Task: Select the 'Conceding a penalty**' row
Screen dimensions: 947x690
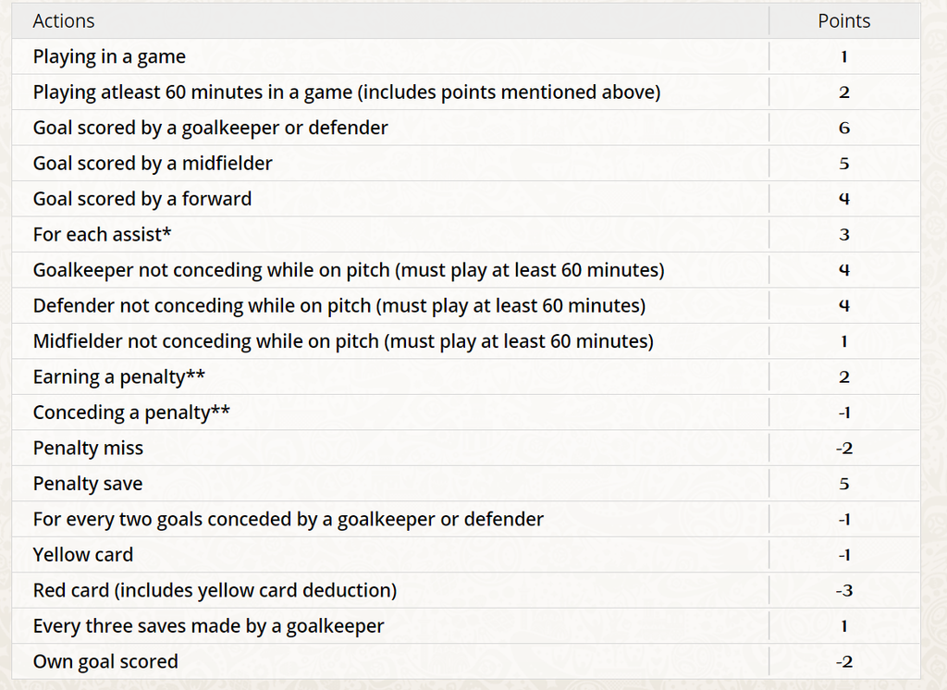Action: (466, 413)
